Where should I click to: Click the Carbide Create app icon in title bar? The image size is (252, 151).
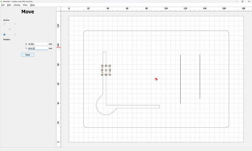click(x=1, y=1)
